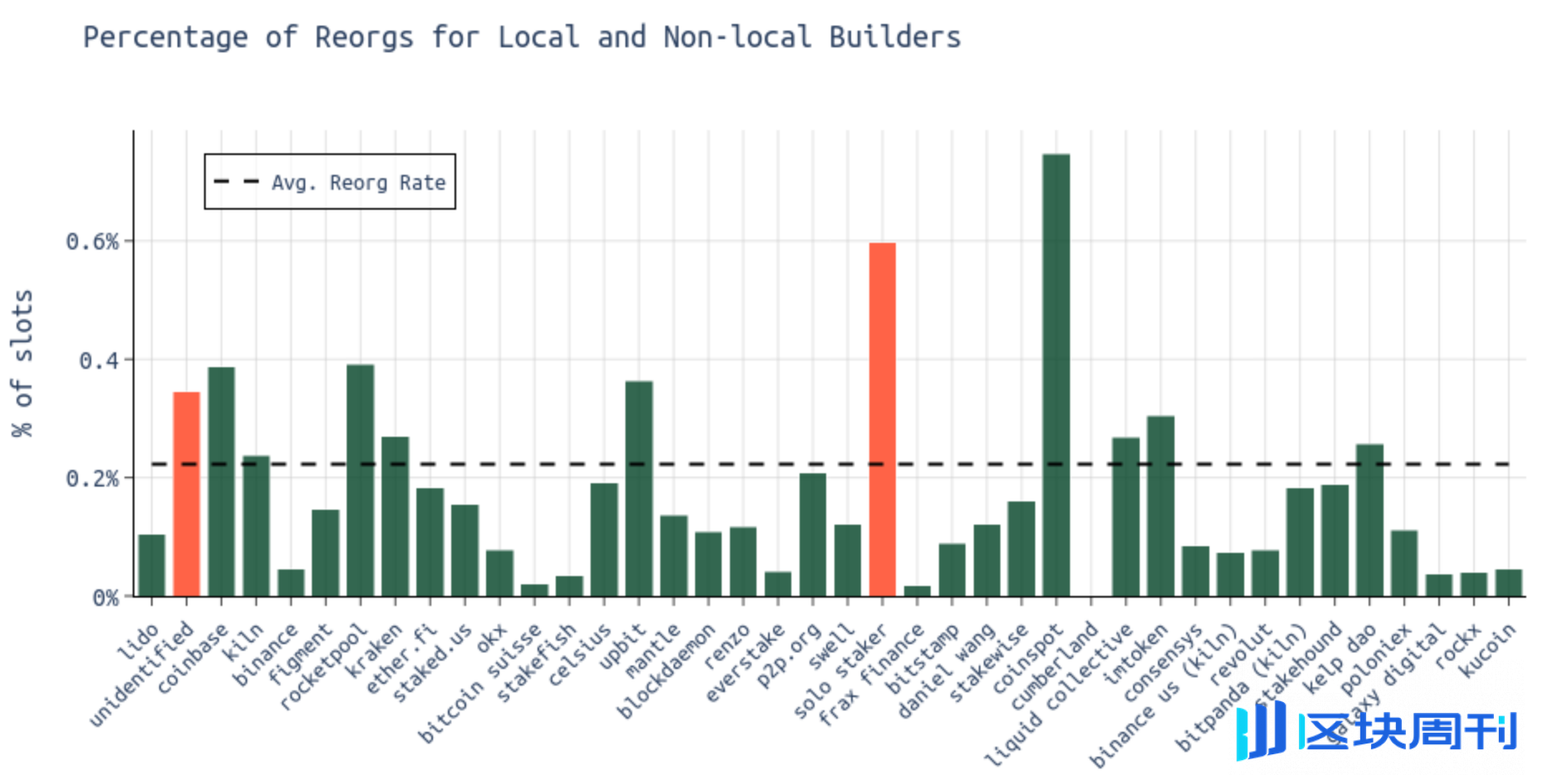This screenshot has width=1542, height=775.
Task: Click the 'swell' x-axis label
Action: pos(832,645)
